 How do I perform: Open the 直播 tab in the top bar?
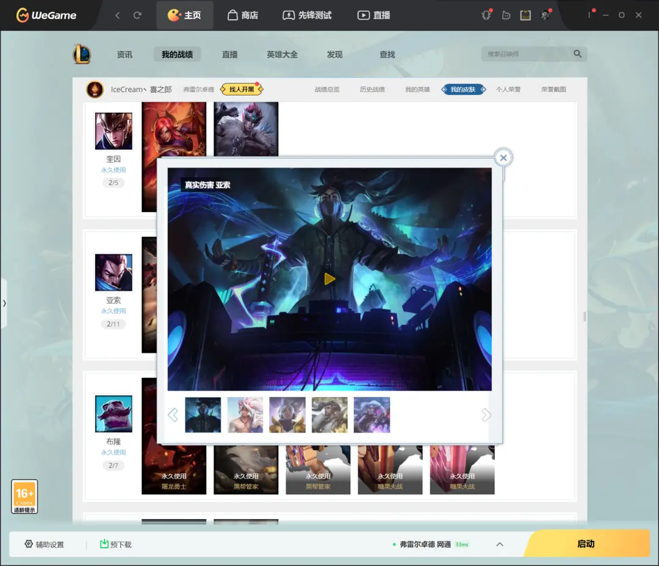(373, 15)
